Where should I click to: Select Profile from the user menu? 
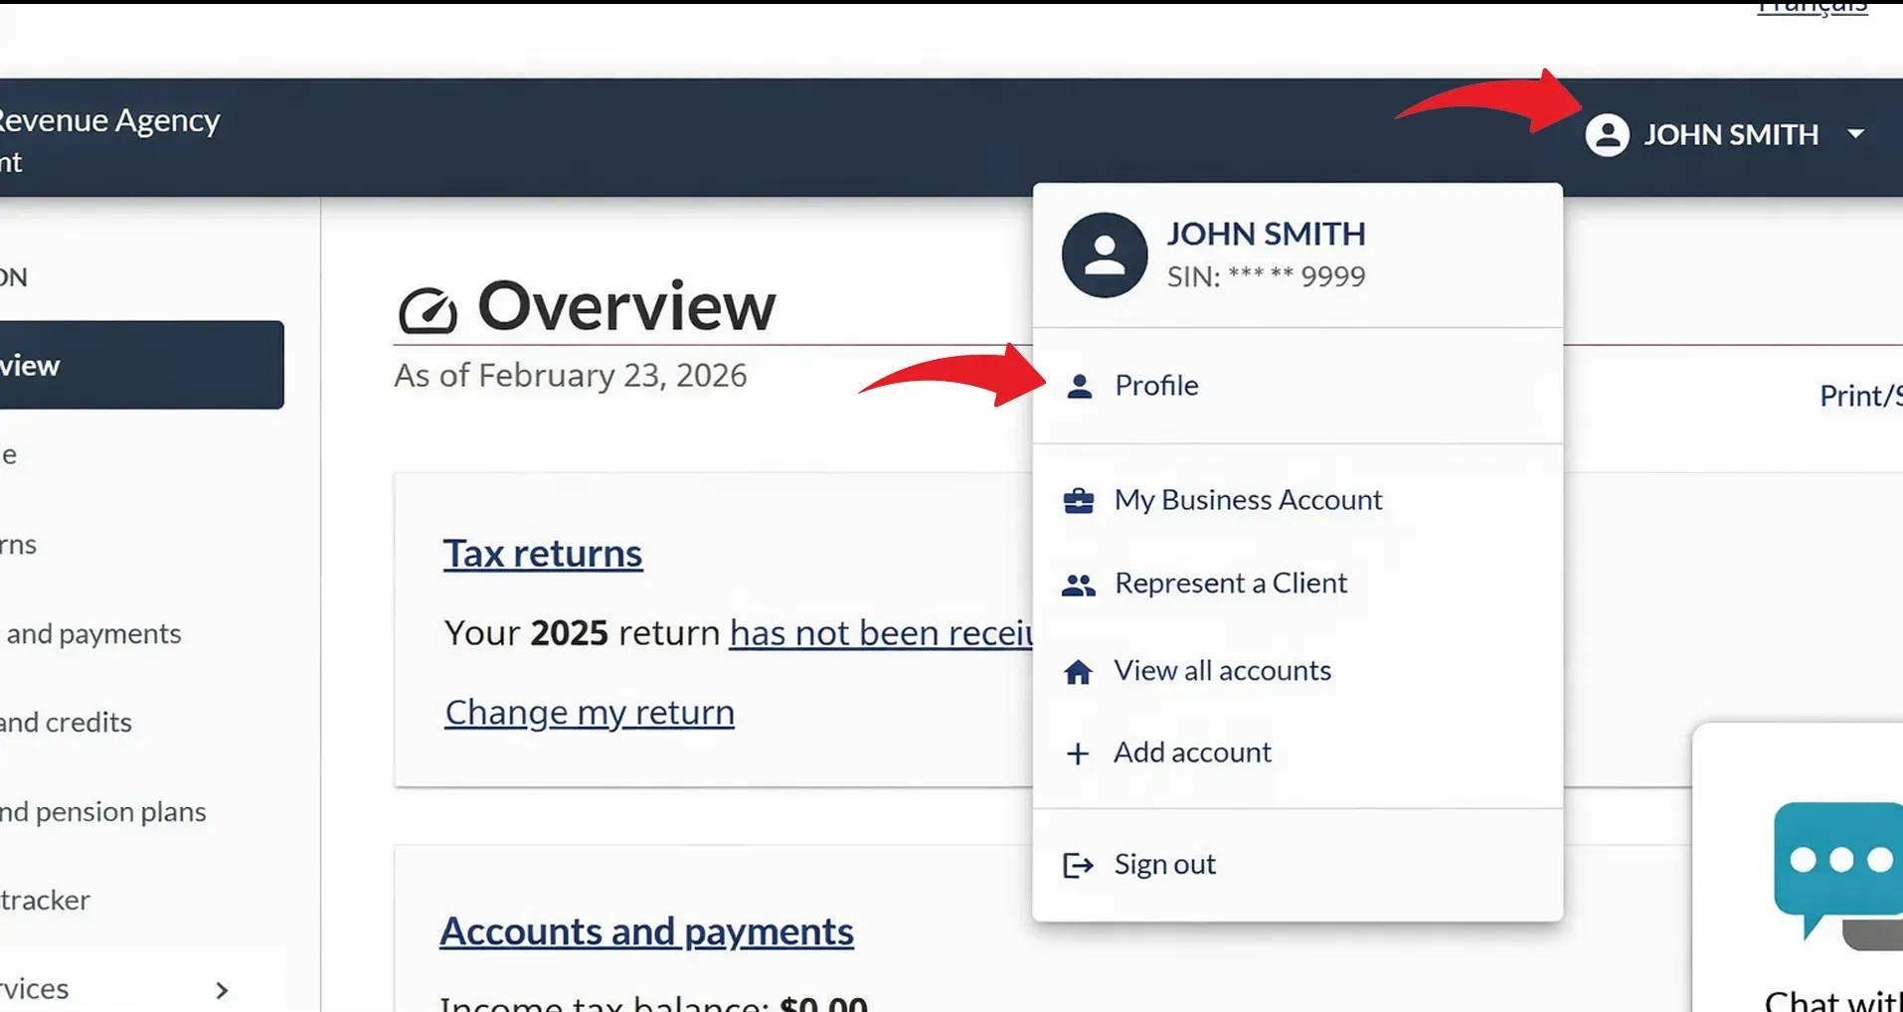pos(1156,386)
